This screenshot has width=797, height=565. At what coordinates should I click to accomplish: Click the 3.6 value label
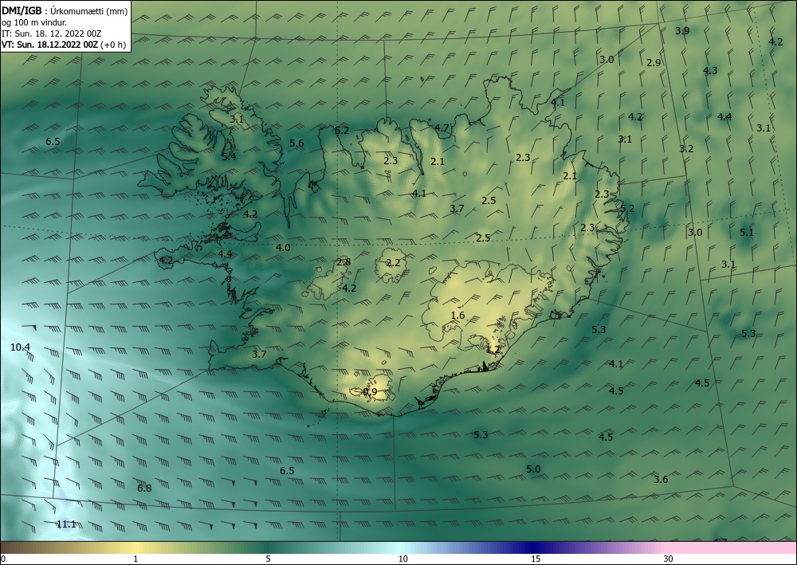pyautogui.click(x=661, y=479)
